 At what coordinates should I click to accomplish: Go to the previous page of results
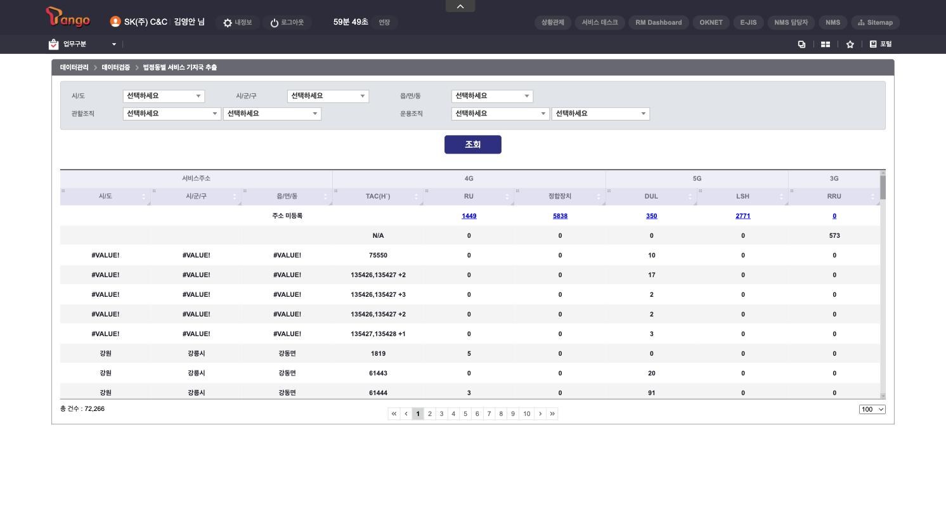click(x=406, y=414)
